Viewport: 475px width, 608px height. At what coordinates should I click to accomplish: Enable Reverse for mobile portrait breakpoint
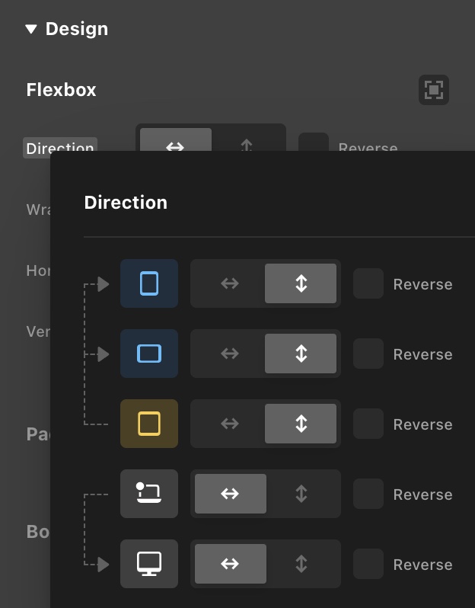coord(368,283)
